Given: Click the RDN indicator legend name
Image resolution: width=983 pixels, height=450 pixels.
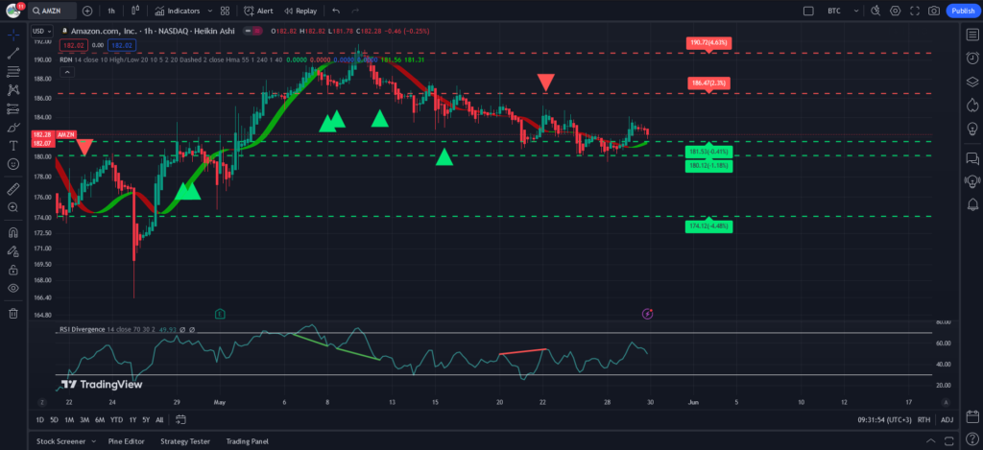Looking at the screenshot, I should [x=66, y=59].
